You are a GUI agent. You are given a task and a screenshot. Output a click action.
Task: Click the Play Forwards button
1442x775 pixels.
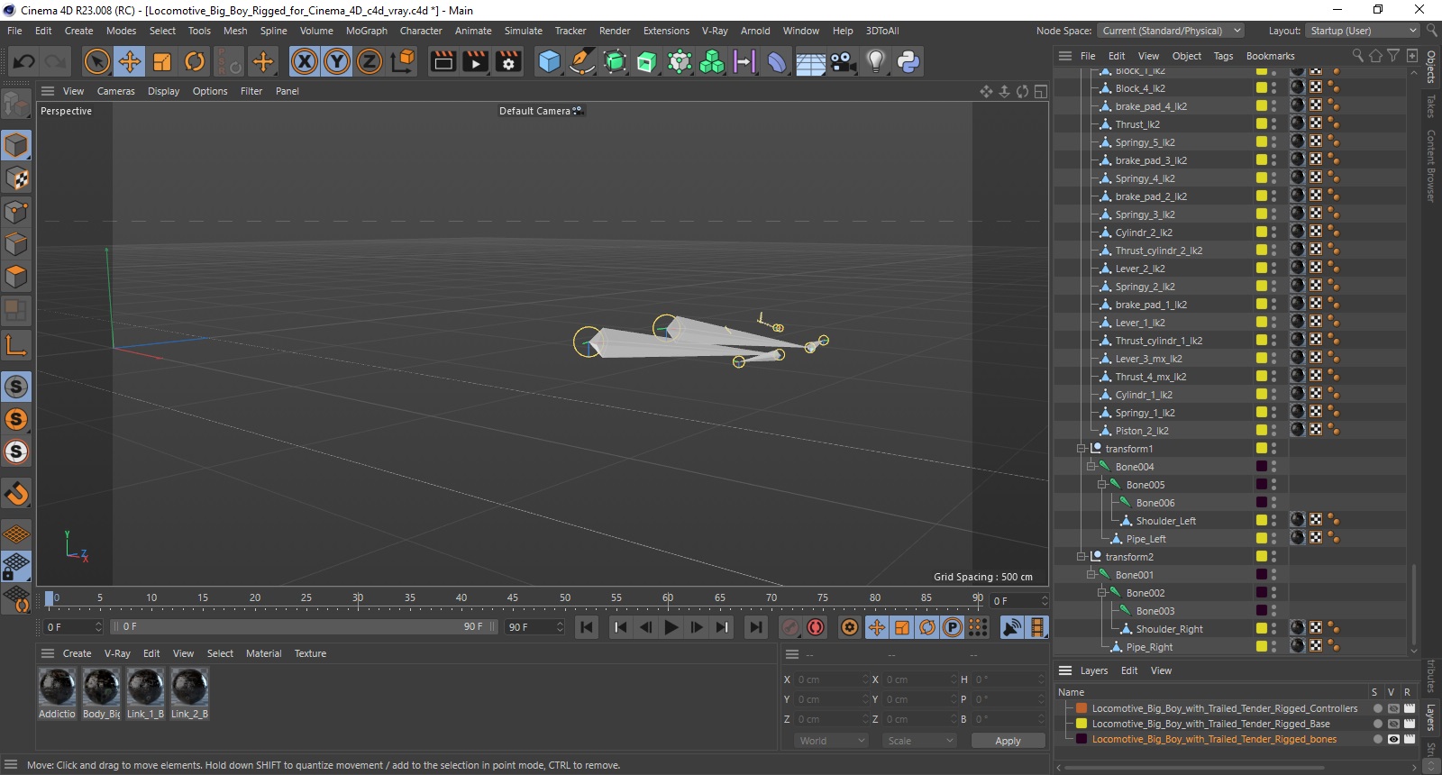(671, 627)
